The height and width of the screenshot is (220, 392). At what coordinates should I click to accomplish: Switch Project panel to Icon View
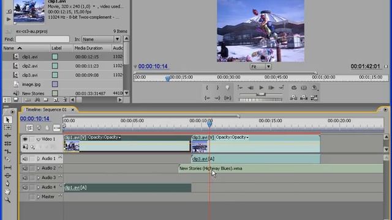pos(16,100)
